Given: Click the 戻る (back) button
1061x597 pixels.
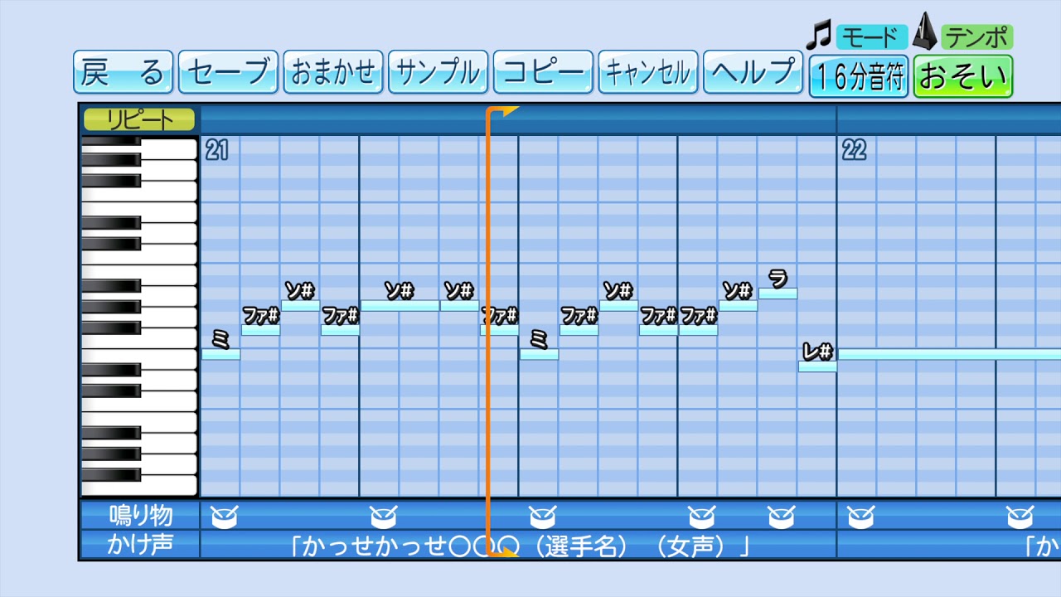Looking at the screenshot, I should point(123,73).
